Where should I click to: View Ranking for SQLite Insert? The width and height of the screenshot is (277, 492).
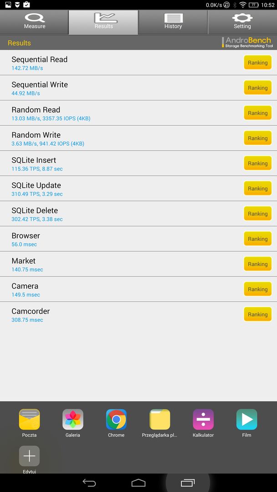click(257, 163)
